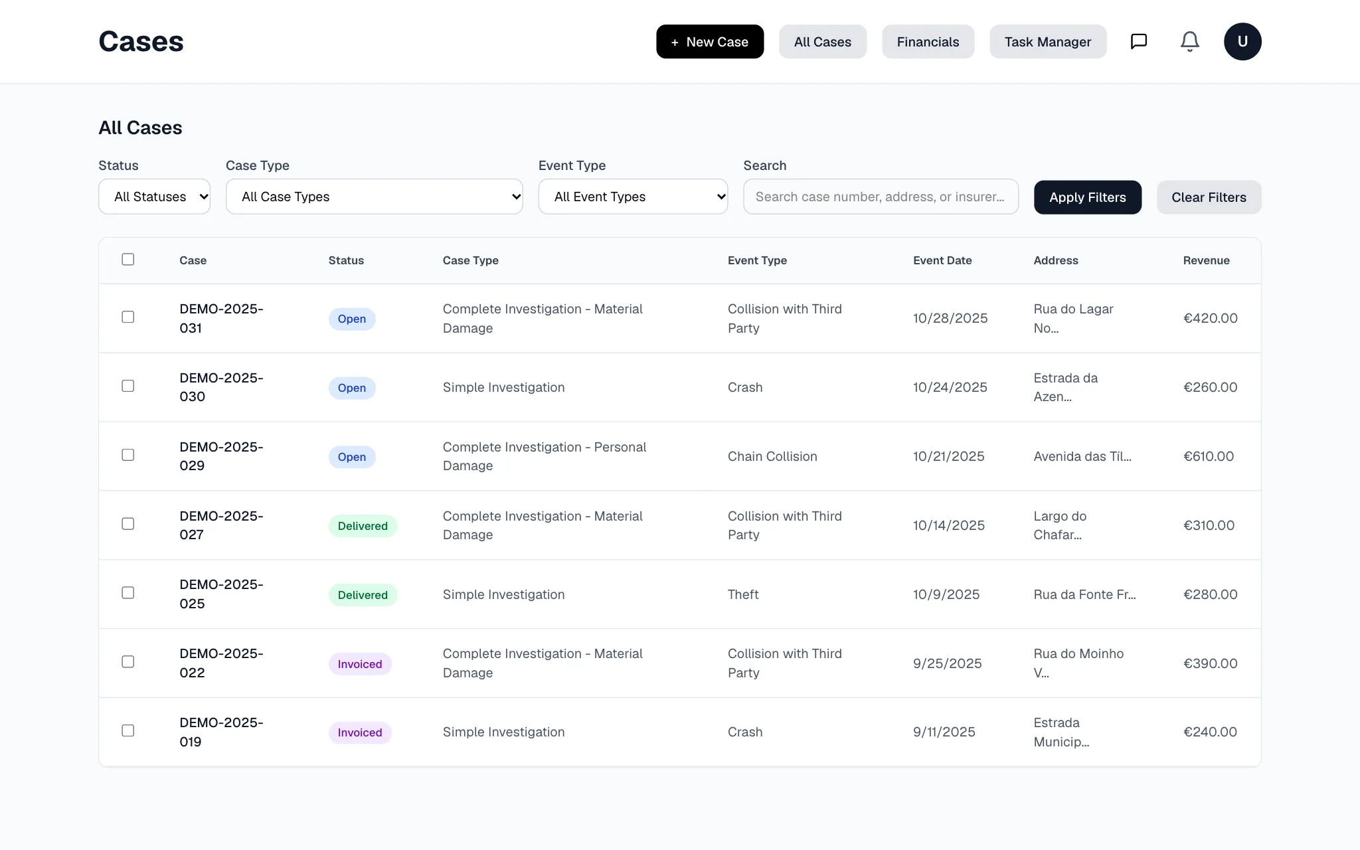Click the Invoiced badge for DEMO-2025-022

(360, 664)
